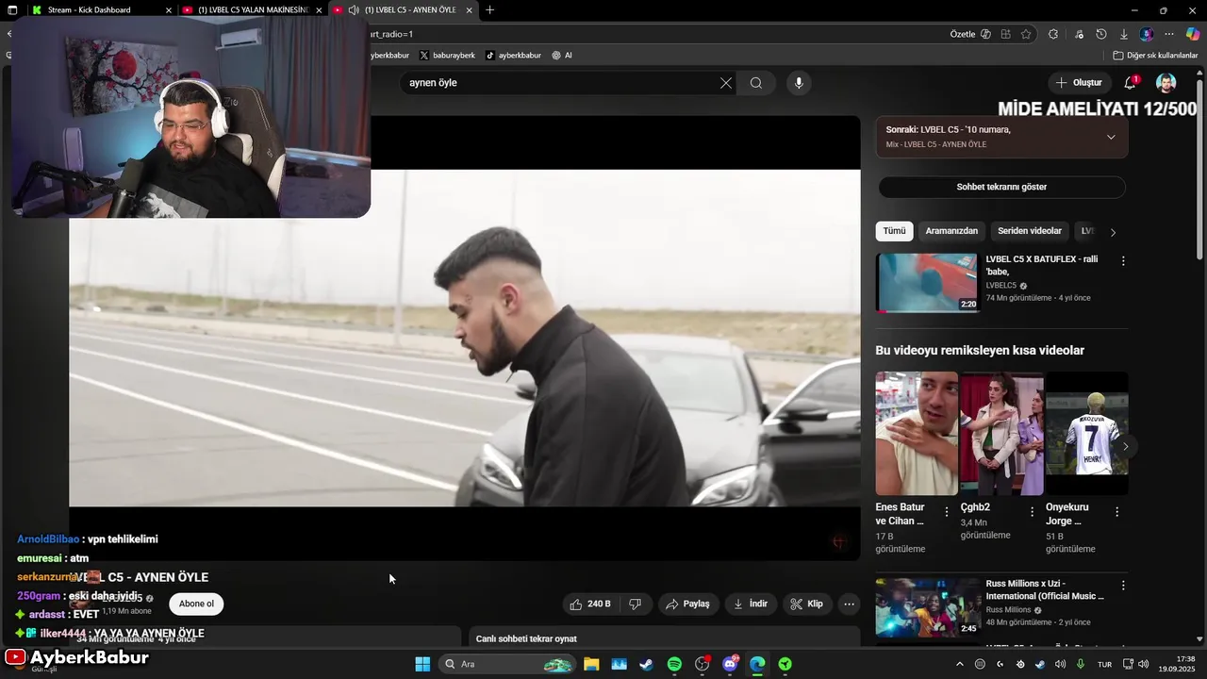Download the video with İndir

(751, 604)
